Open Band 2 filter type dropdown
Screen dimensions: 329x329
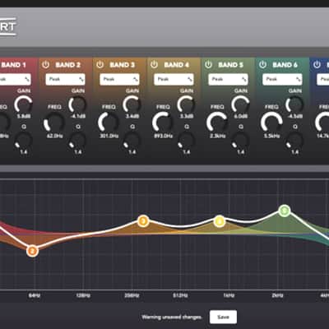[65, 80]
